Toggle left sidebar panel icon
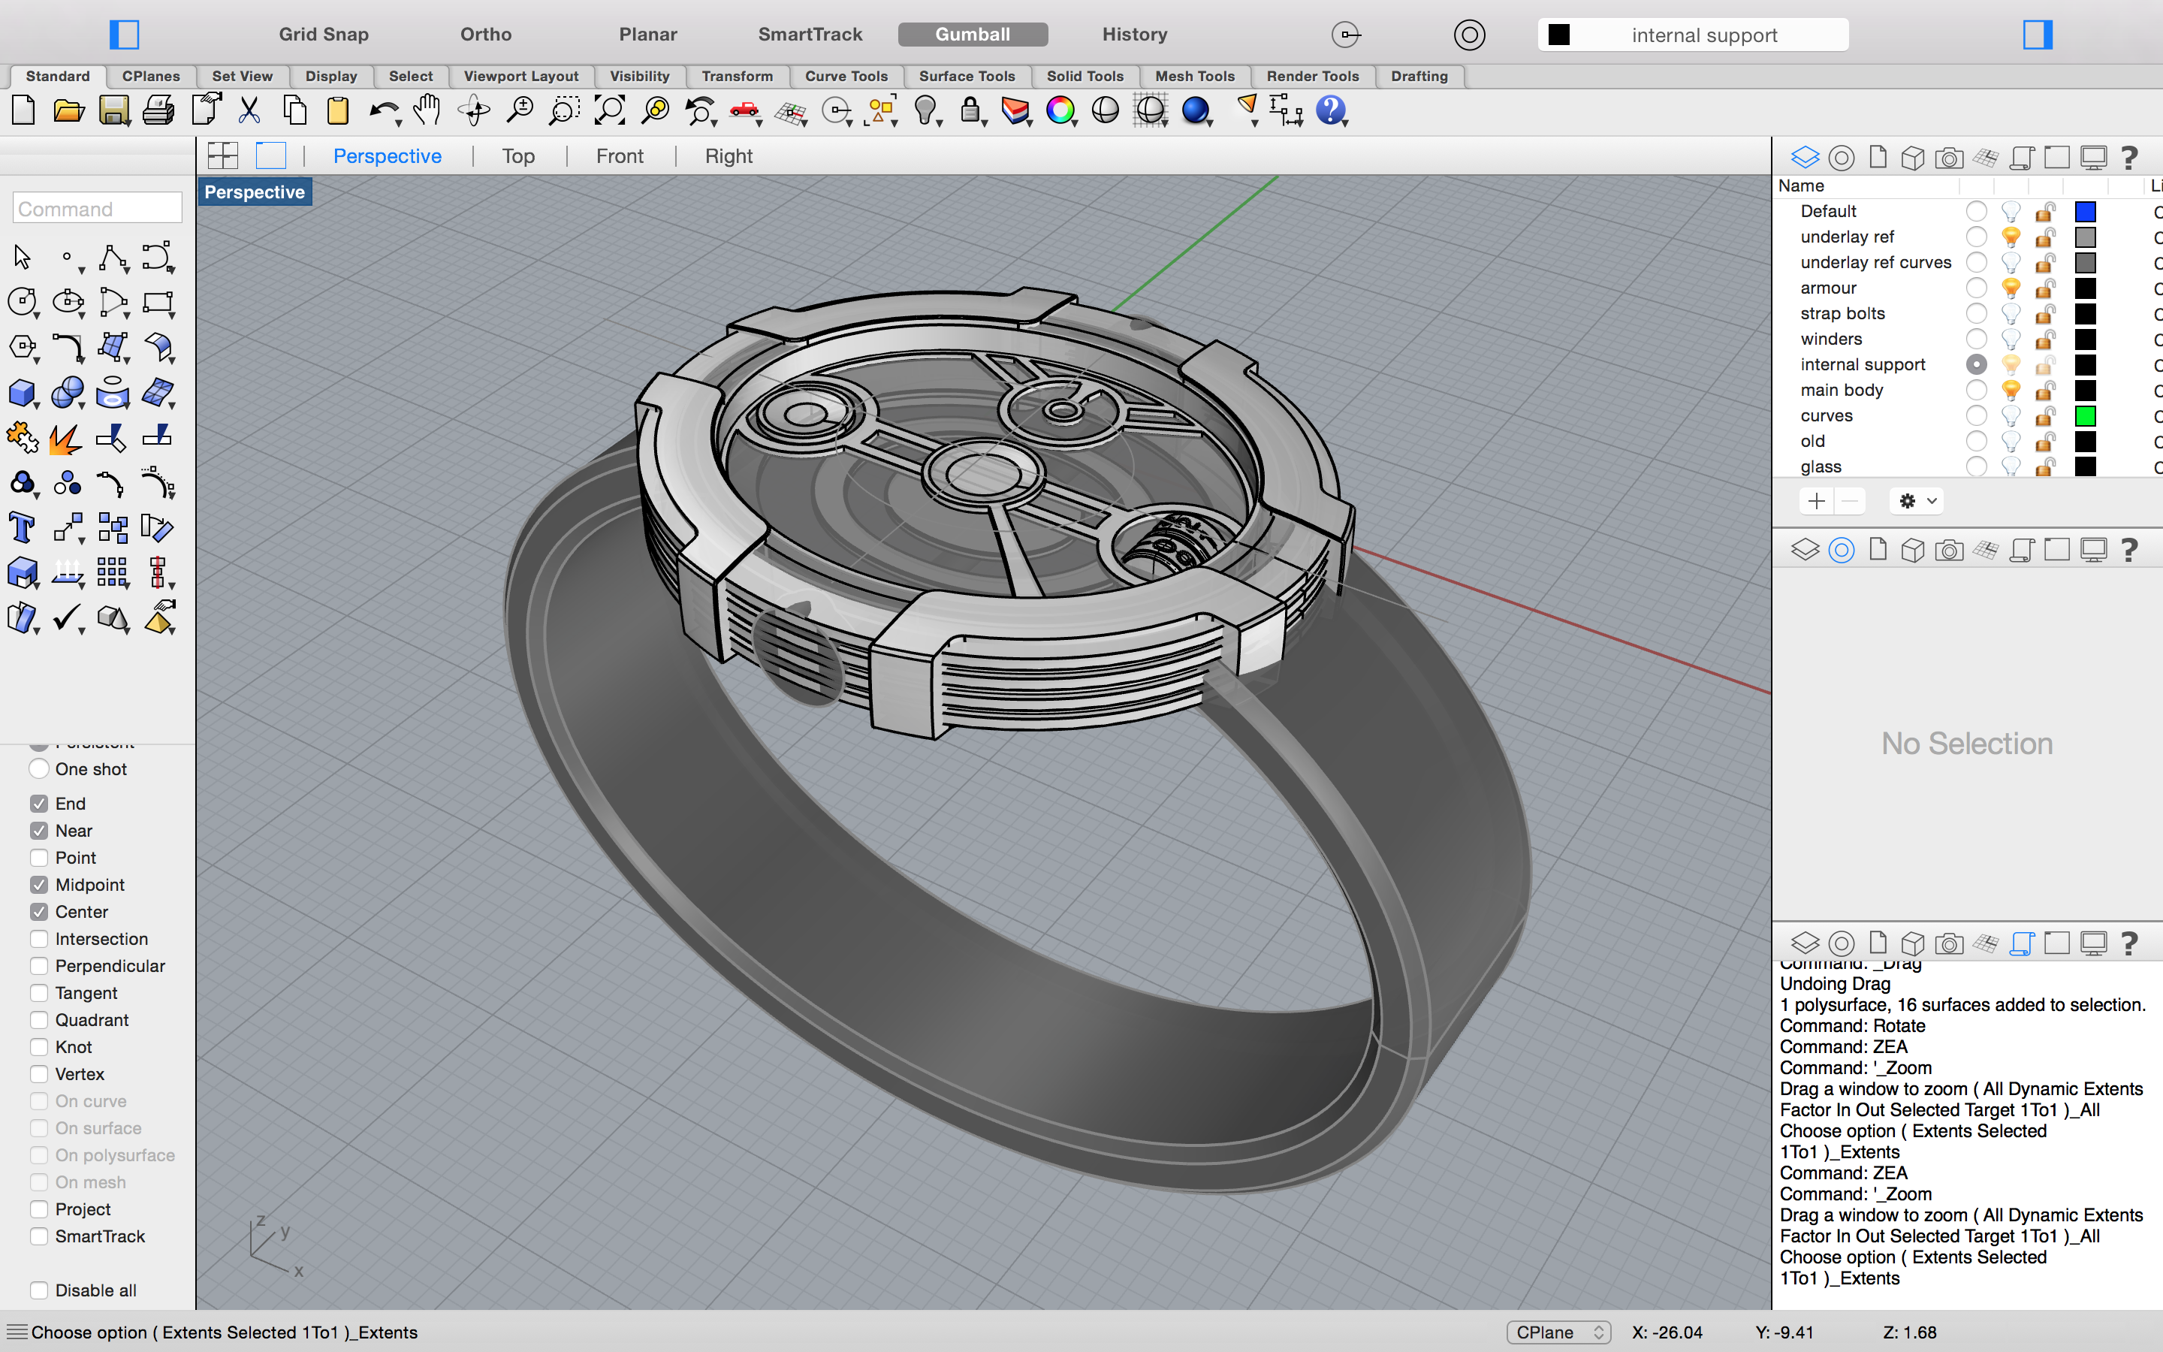This screenshot has height=1352, width=2163. coord(124,35)
